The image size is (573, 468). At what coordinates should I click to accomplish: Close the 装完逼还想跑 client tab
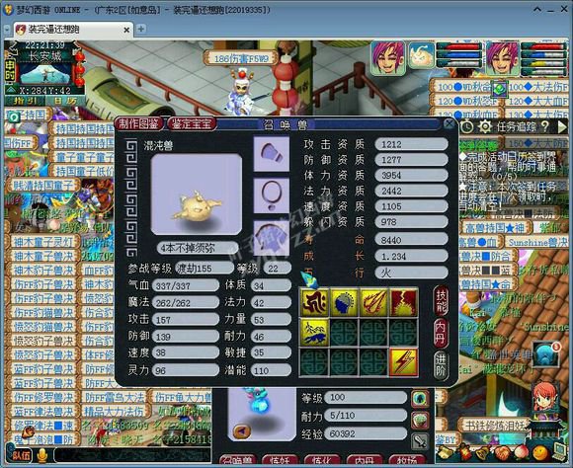click(126, 30)
